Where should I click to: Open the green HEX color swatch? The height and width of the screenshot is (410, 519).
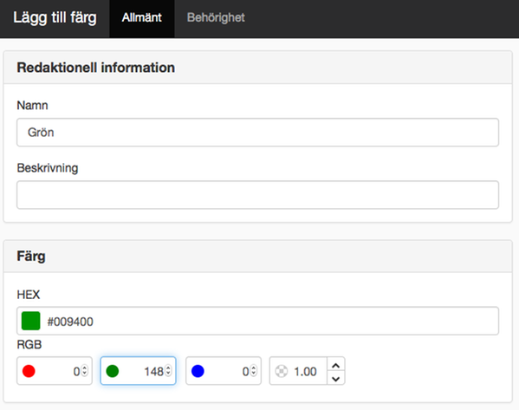click(31, 321)
